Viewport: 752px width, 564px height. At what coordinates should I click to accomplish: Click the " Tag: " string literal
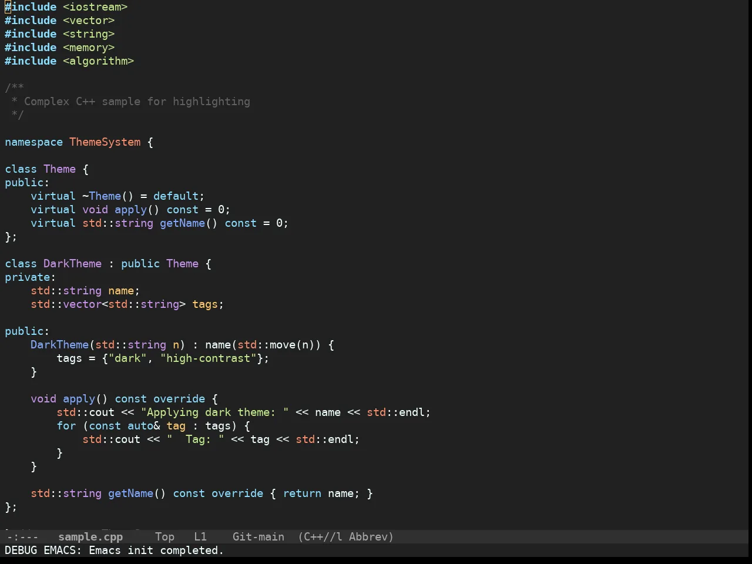[x=196, y=439]
